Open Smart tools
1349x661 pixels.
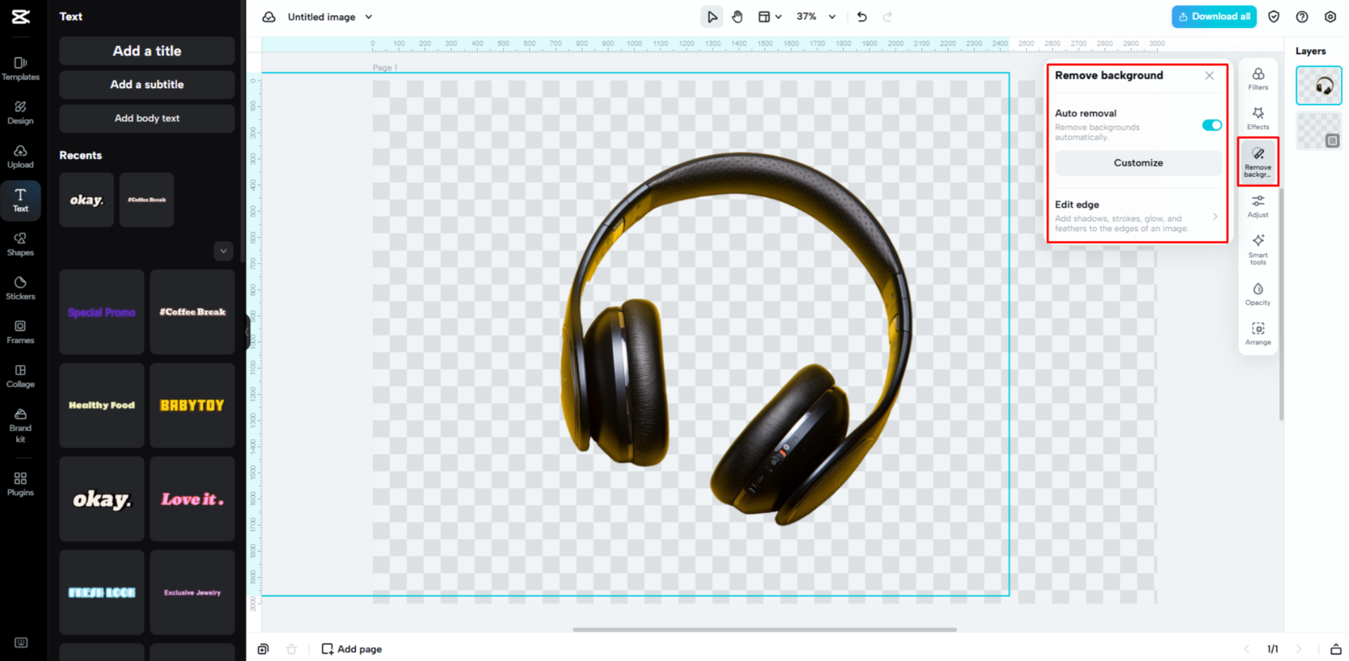pos(1258,249)
